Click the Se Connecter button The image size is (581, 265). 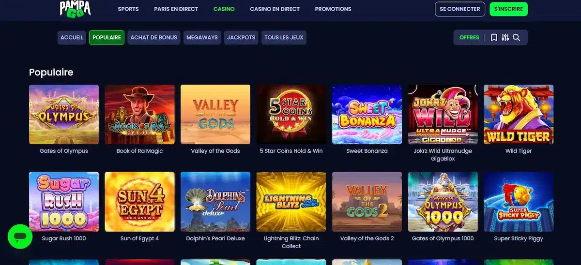pyautogui.click(x=460, y=9)
